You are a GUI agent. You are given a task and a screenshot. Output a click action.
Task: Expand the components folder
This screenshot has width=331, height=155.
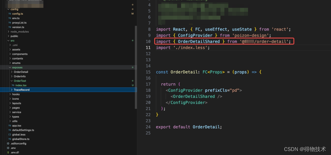point(10,54)
